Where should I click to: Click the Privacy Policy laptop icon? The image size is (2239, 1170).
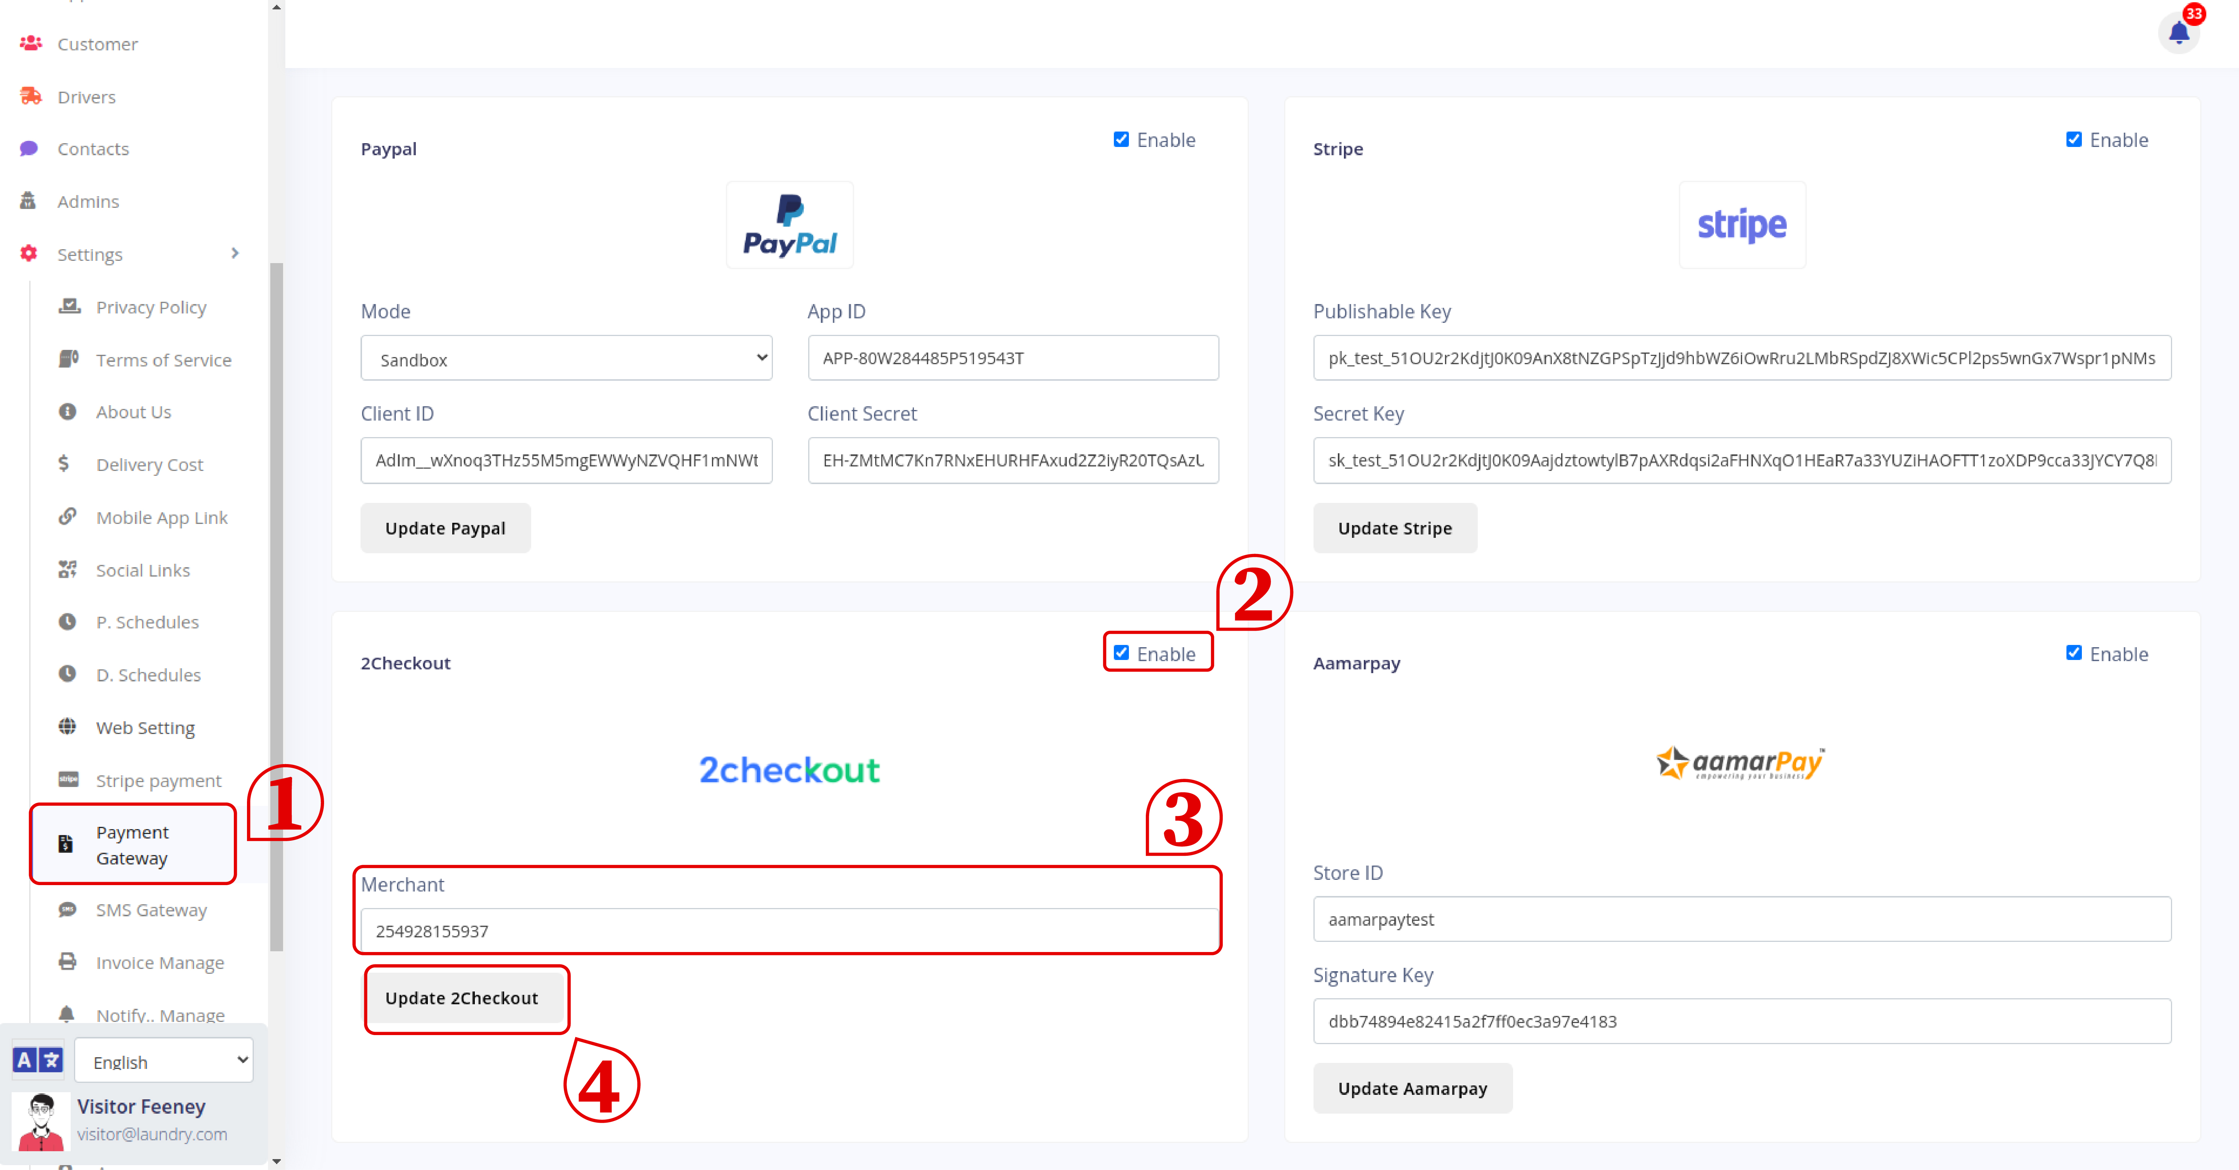70,306
